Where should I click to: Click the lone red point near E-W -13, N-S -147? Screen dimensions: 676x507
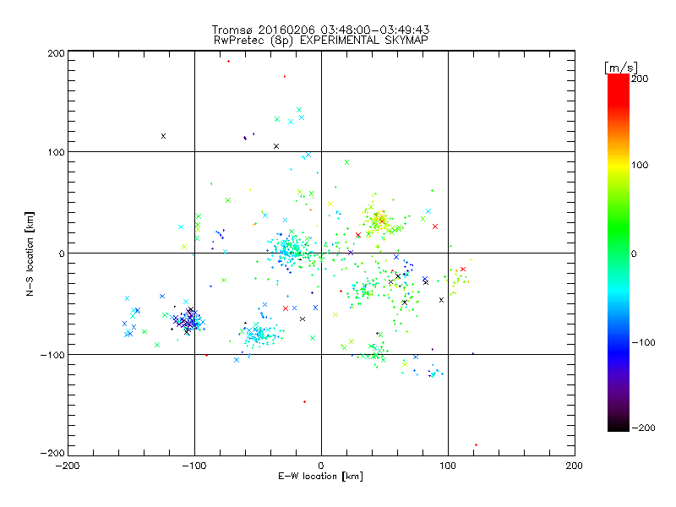305,402
